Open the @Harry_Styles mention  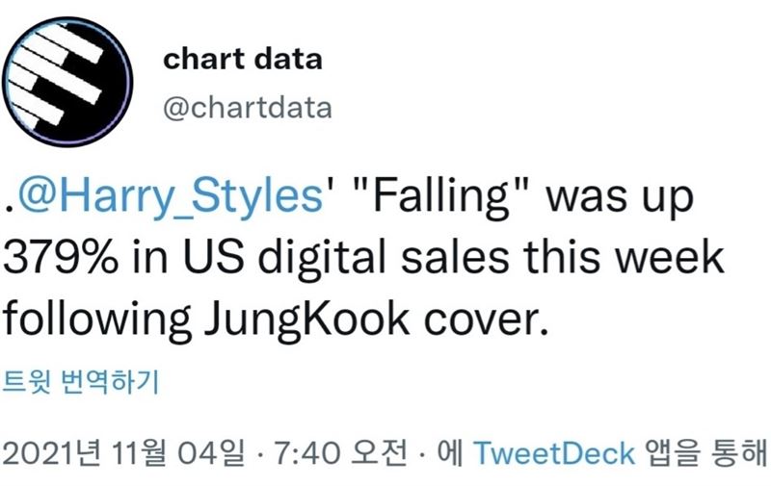171,197
